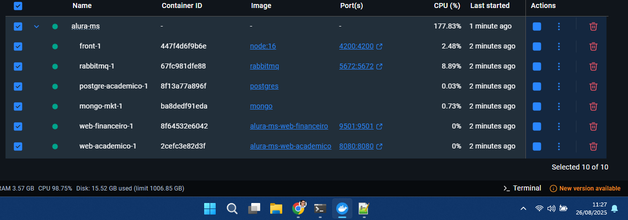
Task: Stop the rabbitmq-1 container
Action: 537,66
